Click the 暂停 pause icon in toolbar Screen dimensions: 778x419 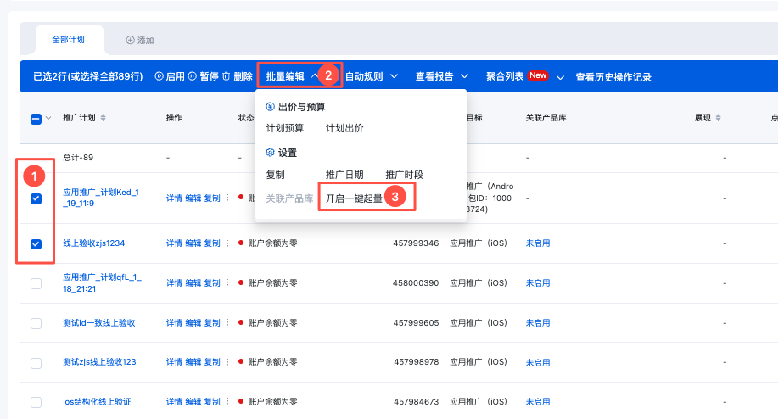193,77
